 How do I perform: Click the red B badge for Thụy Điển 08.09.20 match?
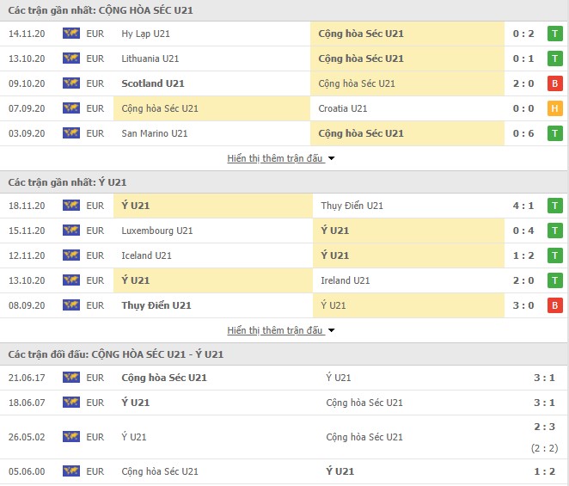pos(555,305)
